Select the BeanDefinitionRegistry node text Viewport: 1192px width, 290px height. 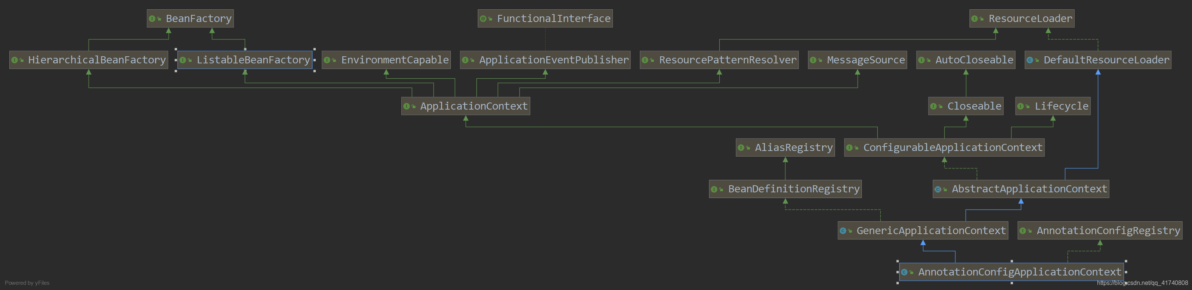[794, 189]
